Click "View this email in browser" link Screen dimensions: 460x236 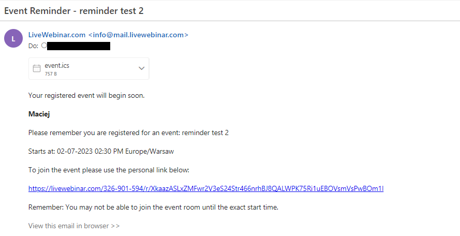[74, 226]
